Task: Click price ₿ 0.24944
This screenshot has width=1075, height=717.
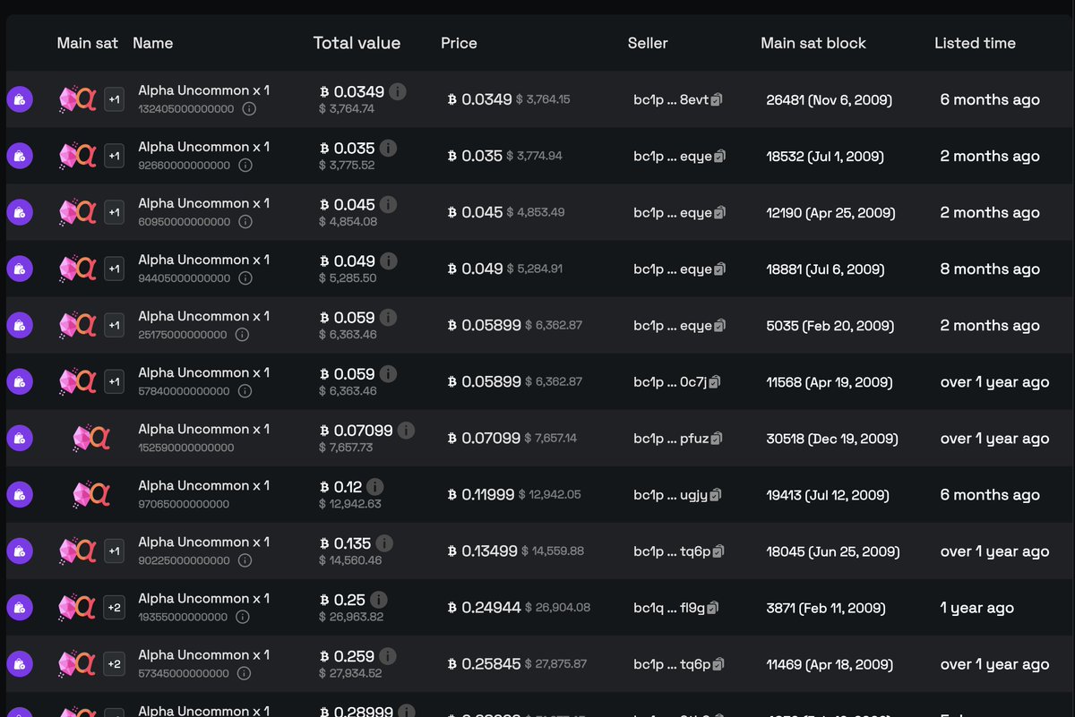Action: click(x=484, y=608)
